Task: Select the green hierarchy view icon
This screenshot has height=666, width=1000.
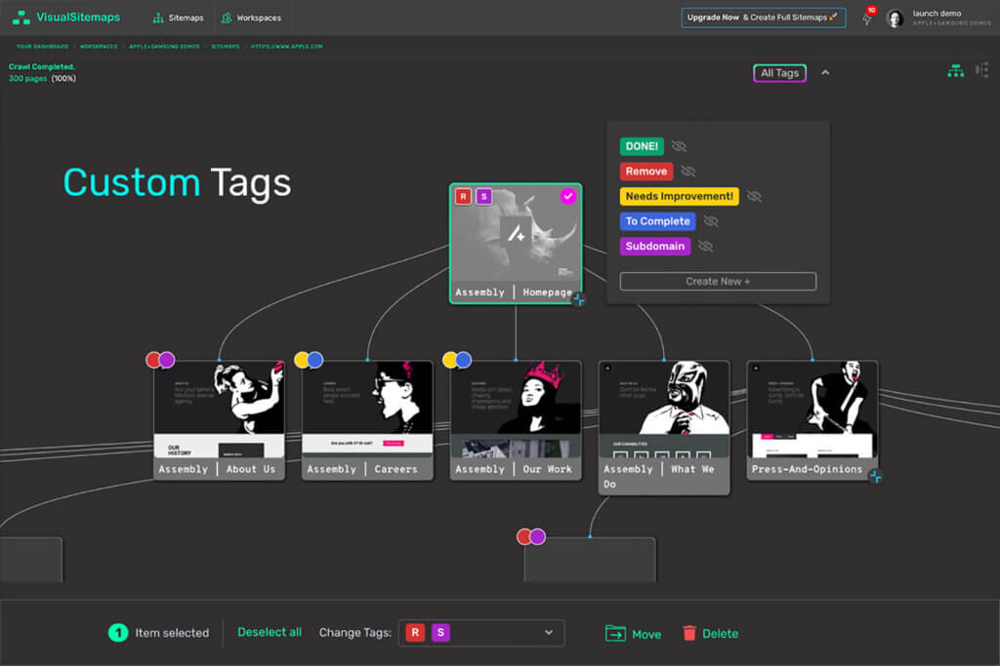Action: click(x=955, y=70)
